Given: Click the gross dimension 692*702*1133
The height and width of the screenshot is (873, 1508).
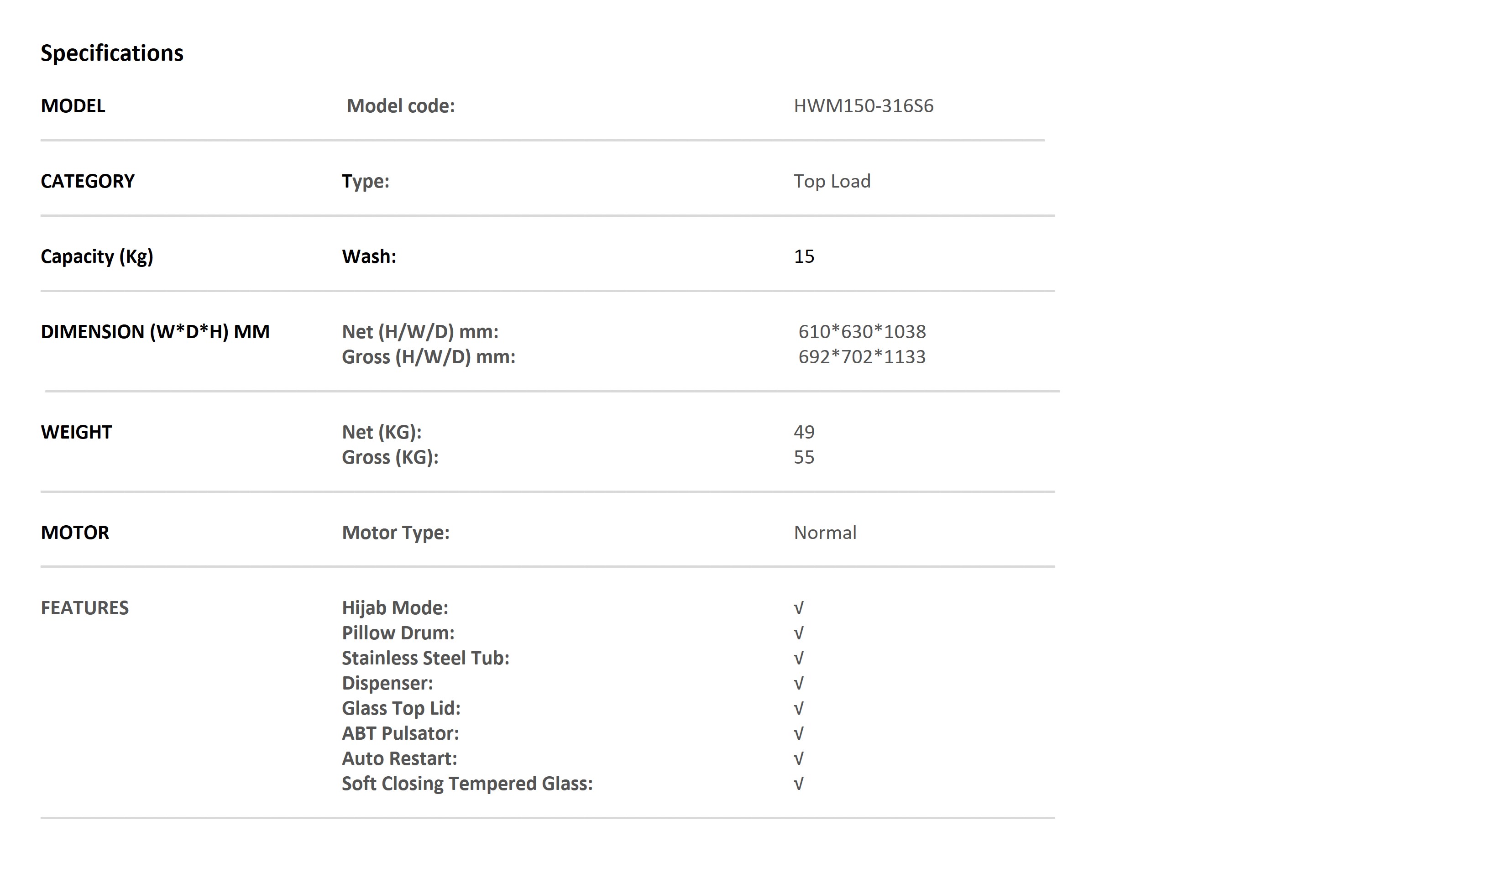Looking at the screenshot, I should tap(862, 356).
